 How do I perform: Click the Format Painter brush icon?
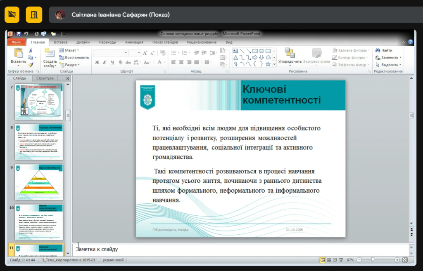click(31, 64)
